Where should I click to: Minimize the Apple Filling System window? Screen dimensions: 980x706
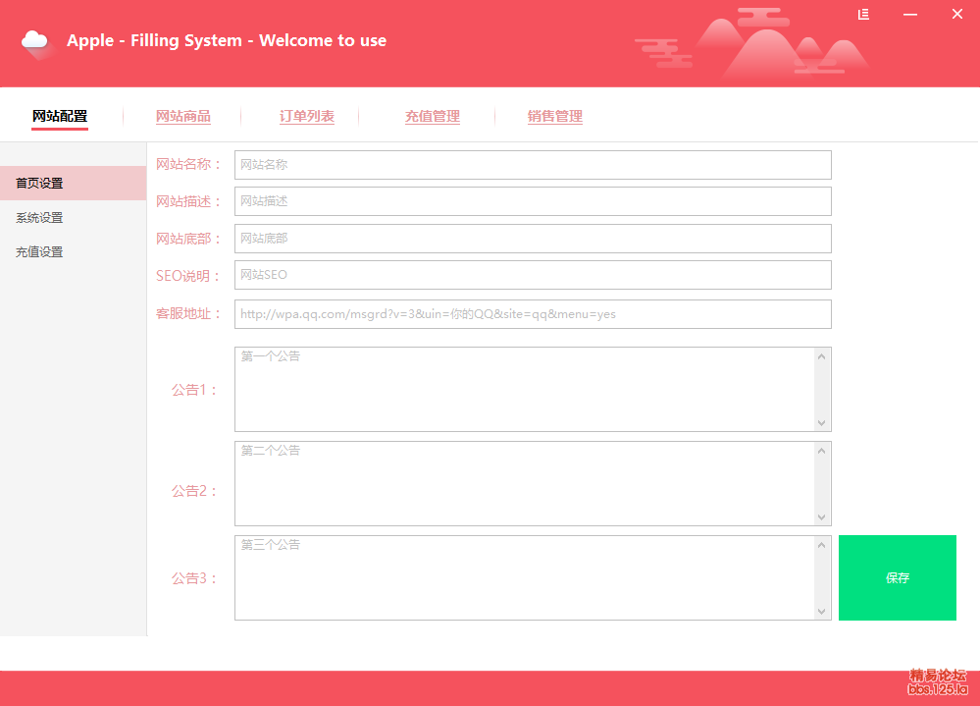pos(910,14)
